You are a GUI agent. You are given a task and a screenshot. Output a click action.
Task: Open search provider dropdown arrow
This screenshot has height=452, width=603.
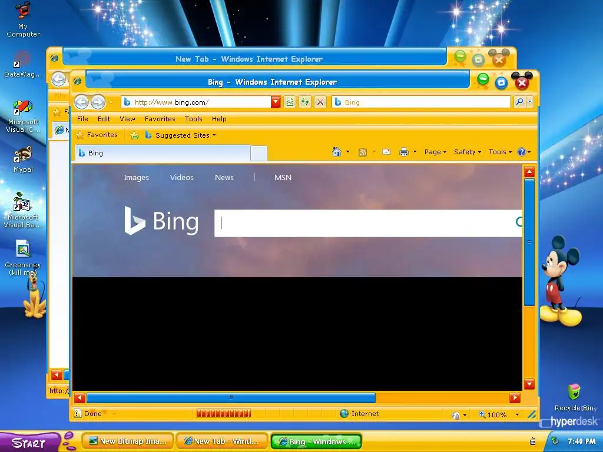[529, 102]
